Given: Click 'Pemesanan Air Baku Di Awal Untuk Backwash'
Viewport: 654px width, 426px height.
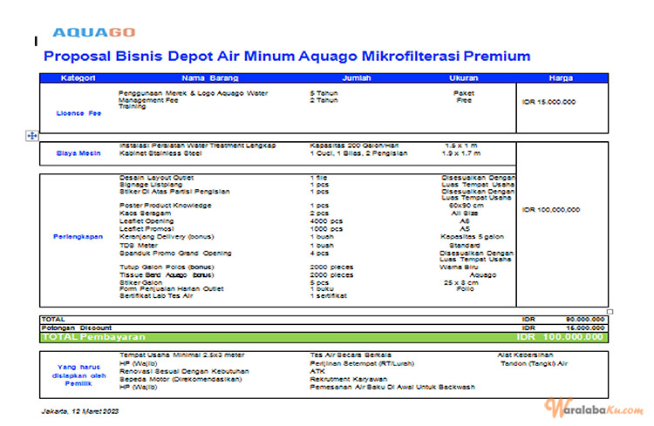Looking at the screenshot, I should tap(392, 388).
